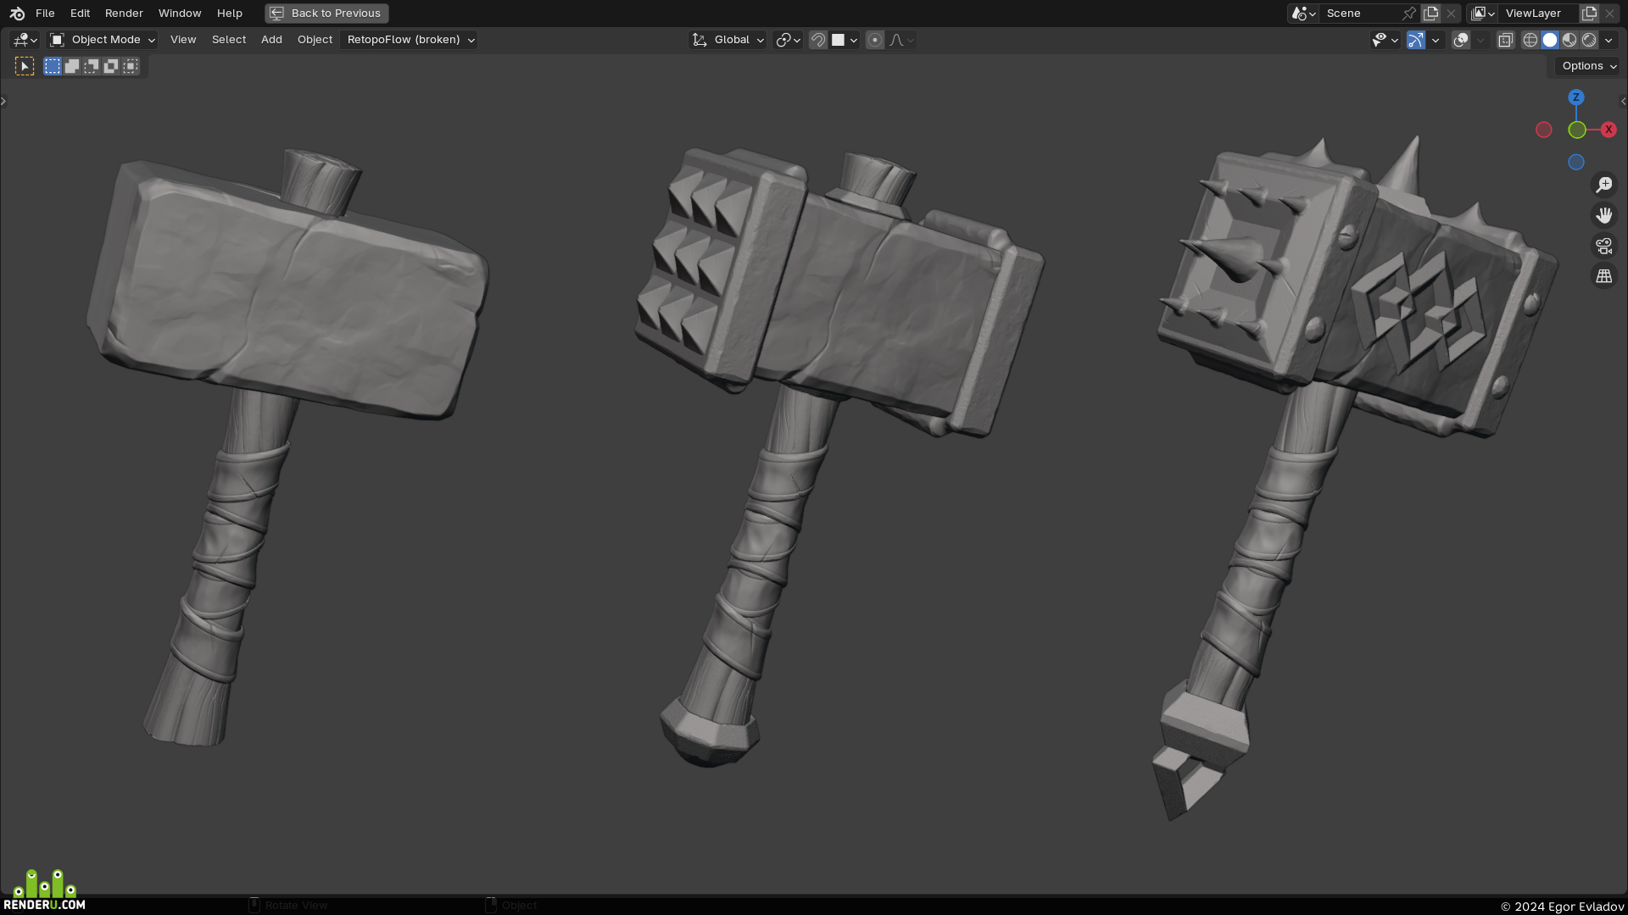Click the Blender logo icon
The image size is (1628, 915).
pyautogui.click(x=17, y=14)
